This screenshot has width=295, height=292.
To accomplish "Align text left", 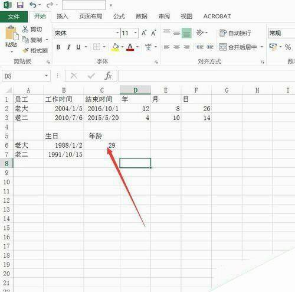I will click(166, 47).
